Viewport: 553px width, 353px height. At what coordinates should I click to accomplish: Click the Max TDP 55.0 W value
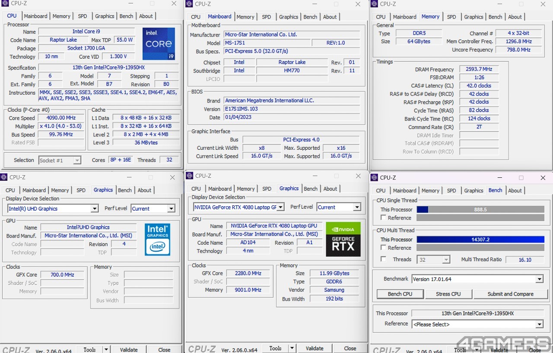124,40
